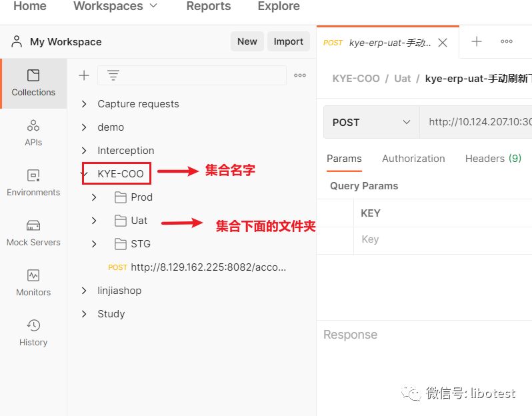Open the Workspaces dropdown menu
The width and height of the screenshot is (532, 416).
tap(115, 6)
